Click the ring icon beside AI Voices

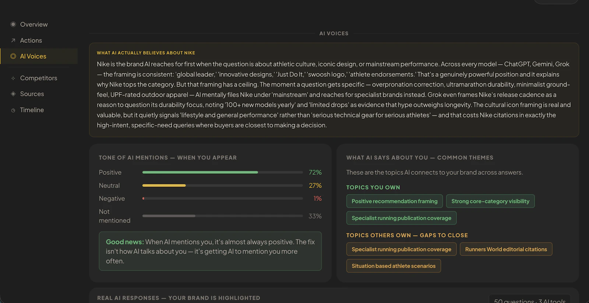pyautogui.click(x=13, y=56)
